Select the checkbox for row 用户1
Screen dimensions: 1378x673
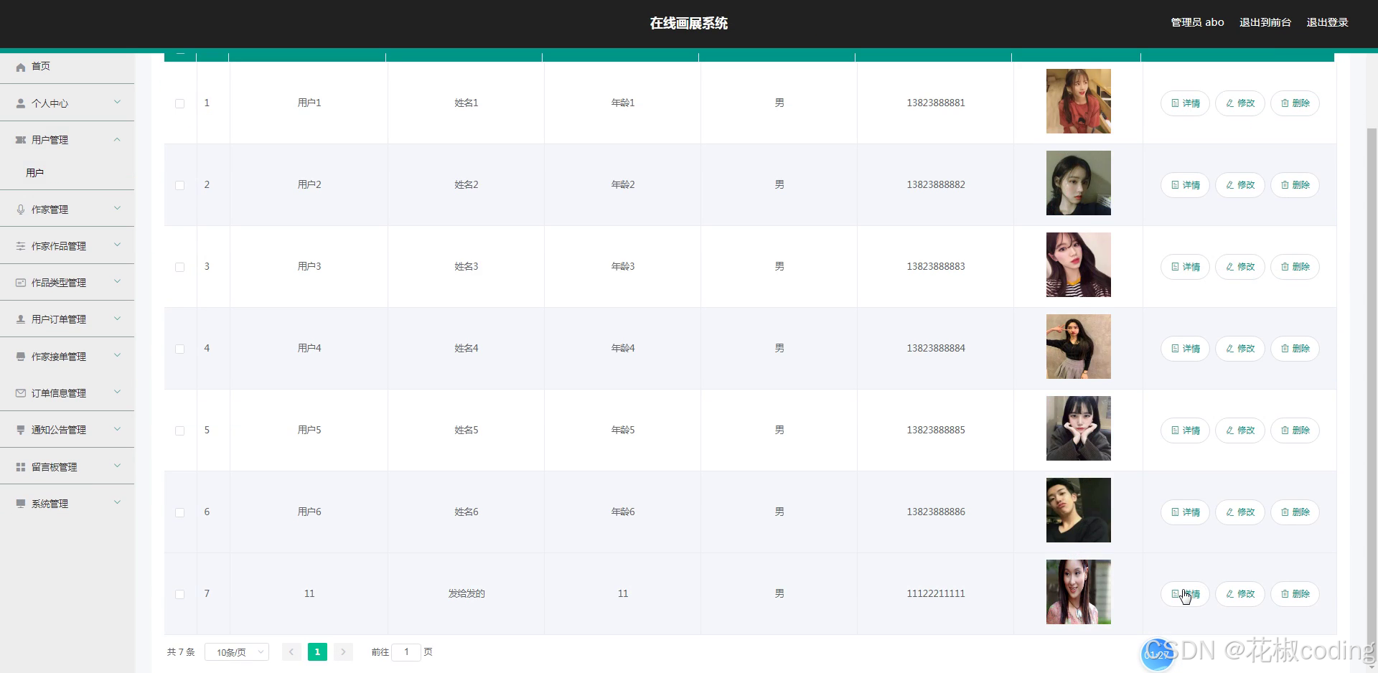(x=180, y=103)
